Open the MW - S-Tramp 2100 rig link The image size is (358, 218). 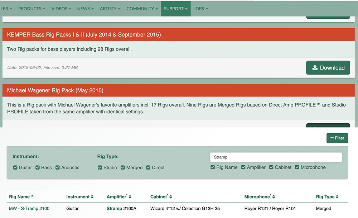pyautogui.click(x=29, y=209)
